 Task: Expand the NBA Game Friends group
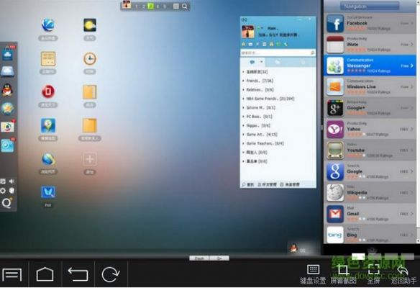click(x=268, y=99)
